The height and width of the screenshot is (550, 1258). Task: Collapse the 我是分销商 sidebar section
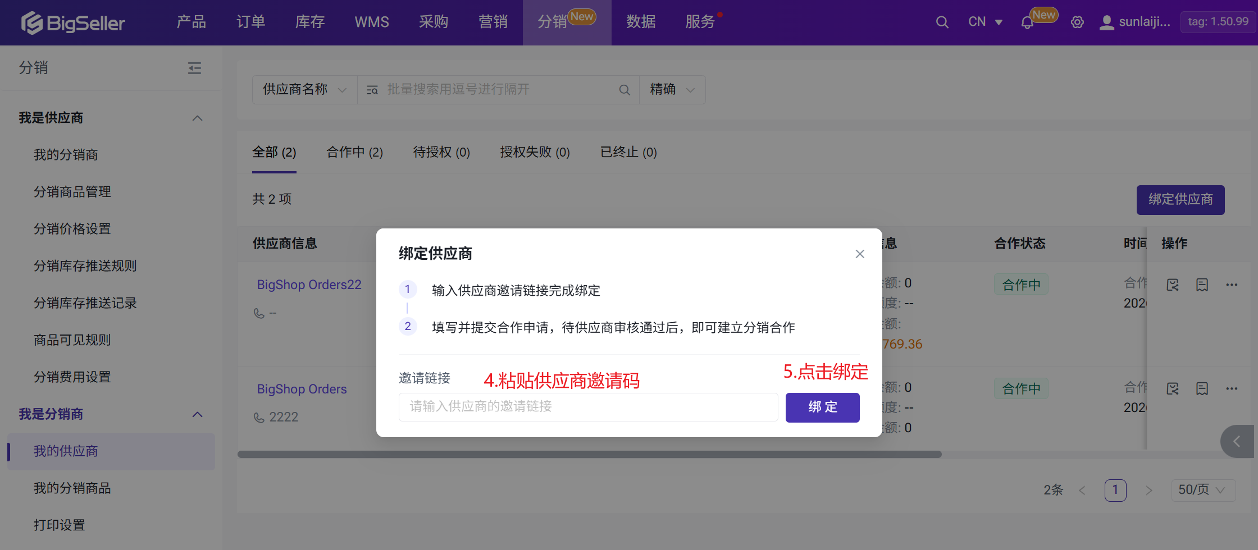197,414
